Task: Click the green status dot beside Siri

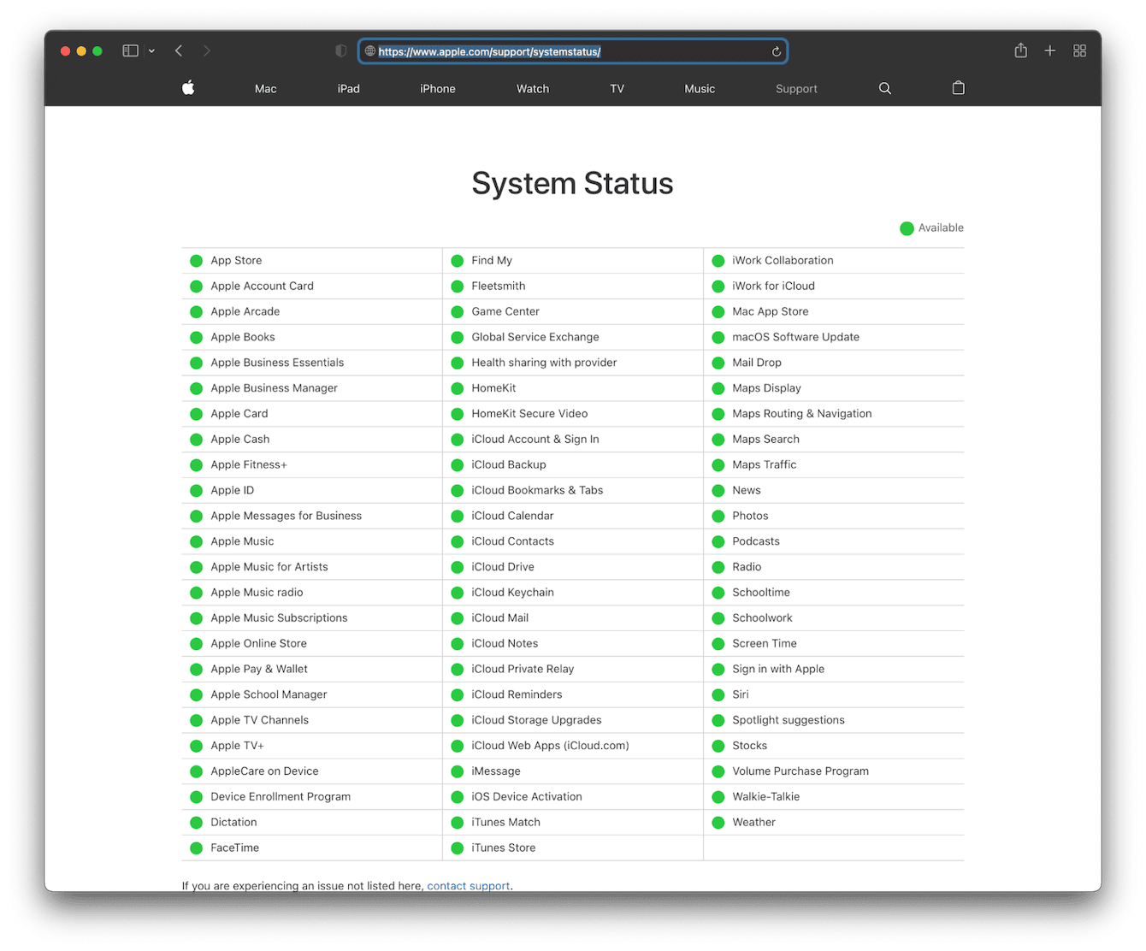Action: pyautogui.click(x=718, y=695)
